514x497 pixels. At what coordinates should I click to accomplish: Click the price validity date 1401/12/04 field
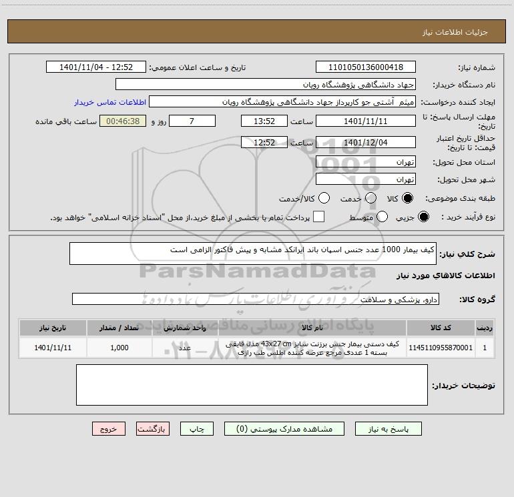pyautogui.click(x=366, y=142)
